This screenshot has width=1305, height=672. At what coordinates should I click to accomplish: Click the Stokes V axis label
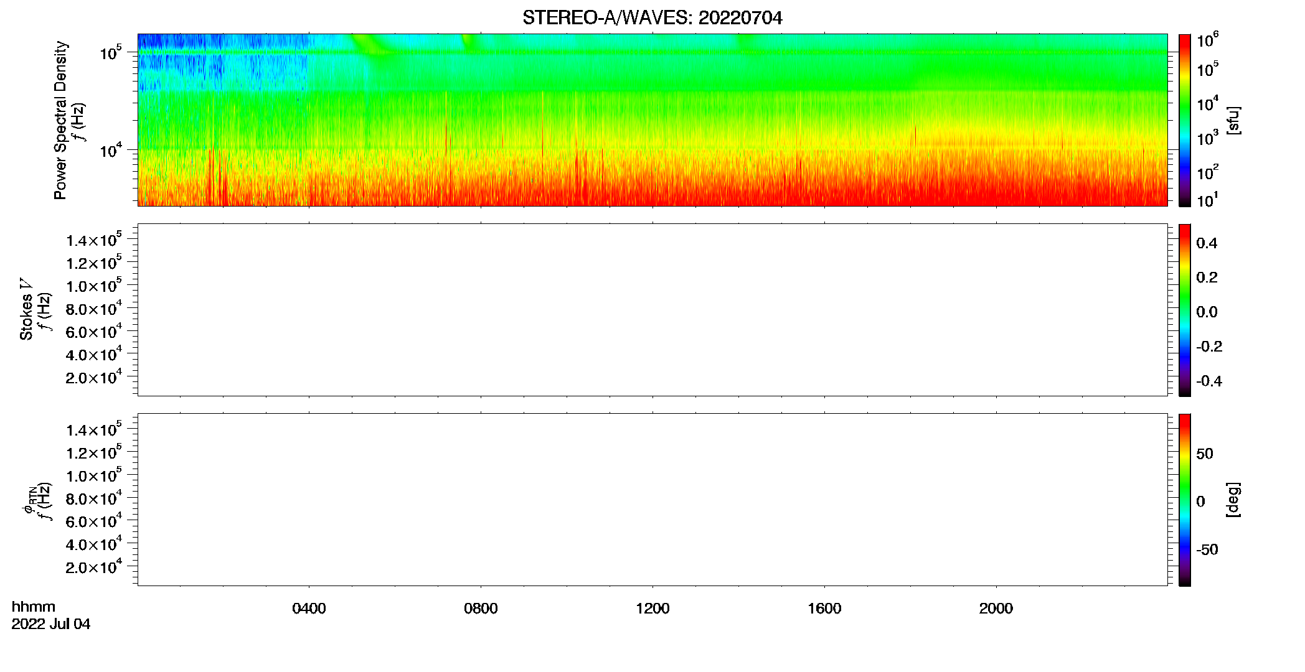coord(26,309)
